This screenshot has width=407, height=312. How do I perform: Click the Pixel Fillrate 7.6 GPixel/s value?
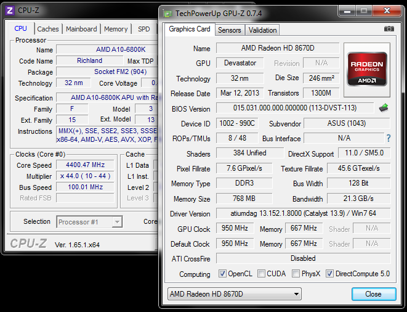click(x=244, y=168)
